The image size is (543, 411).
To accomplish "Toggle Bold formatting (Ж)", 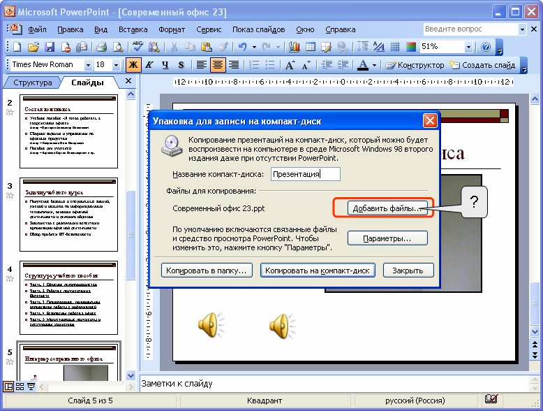I will (x=133, y=65).
